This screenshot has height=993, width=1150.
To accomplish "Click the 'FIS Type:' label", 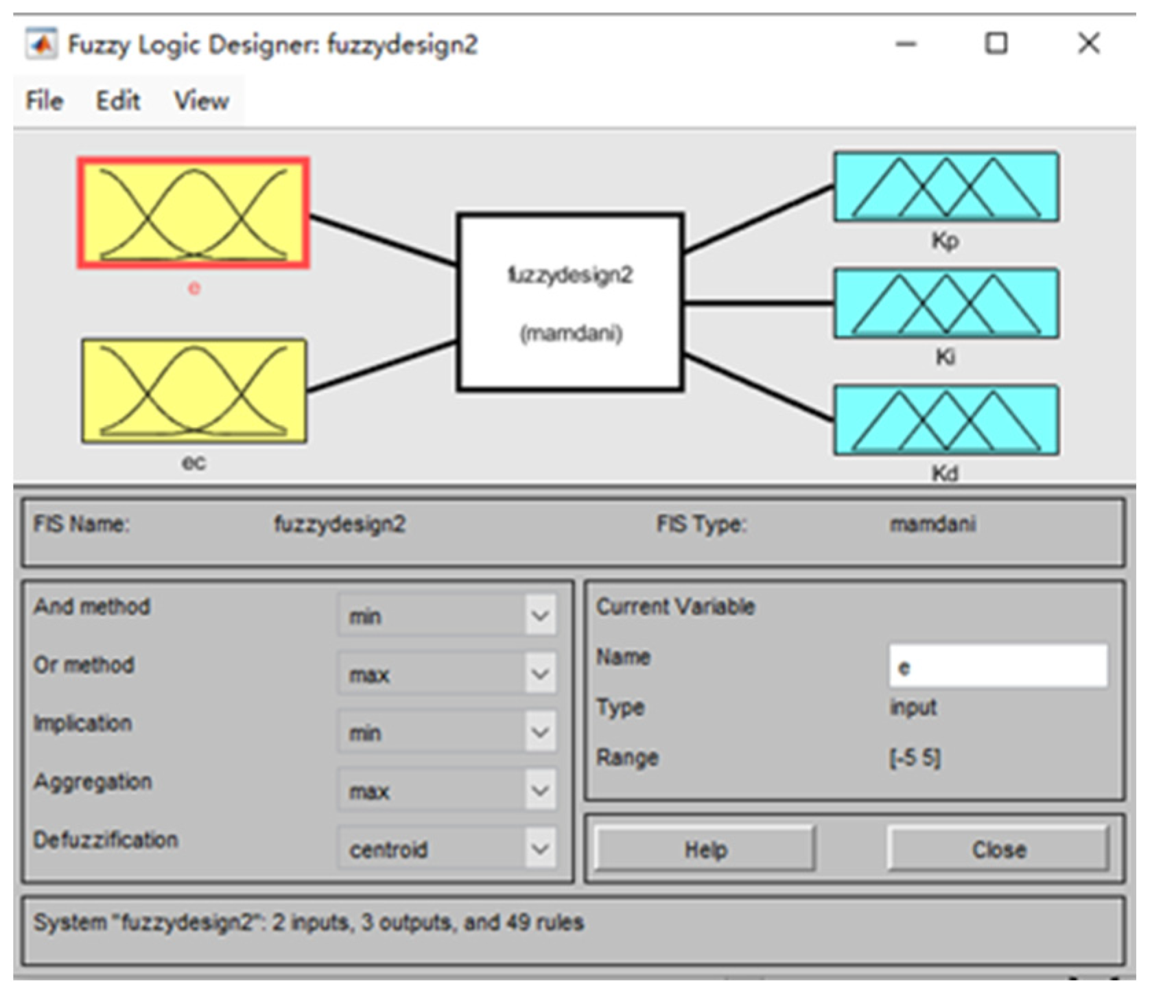I will point(701,525).
